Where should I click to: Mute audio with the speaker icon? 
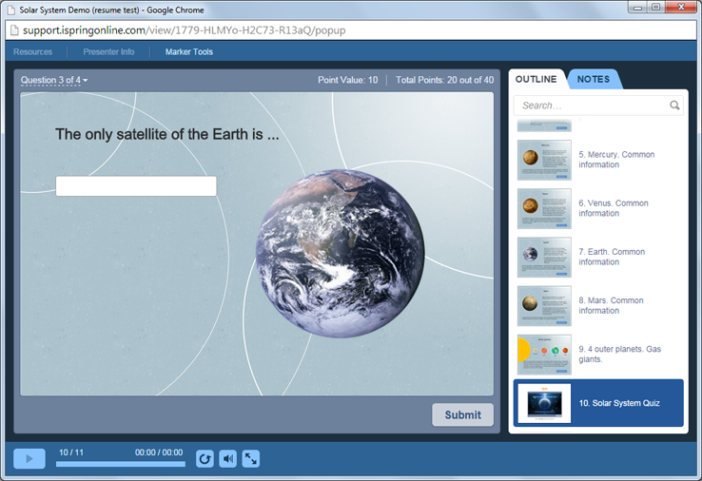(228, 458)
